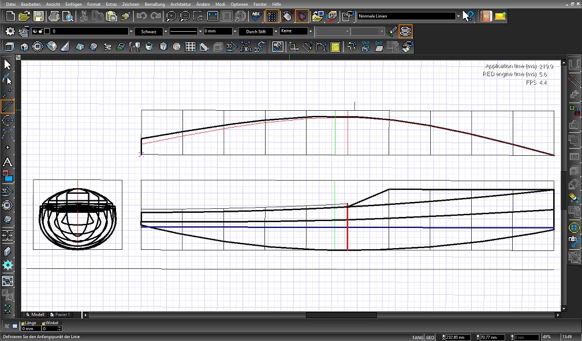Click the Print icon

point(54,16)
